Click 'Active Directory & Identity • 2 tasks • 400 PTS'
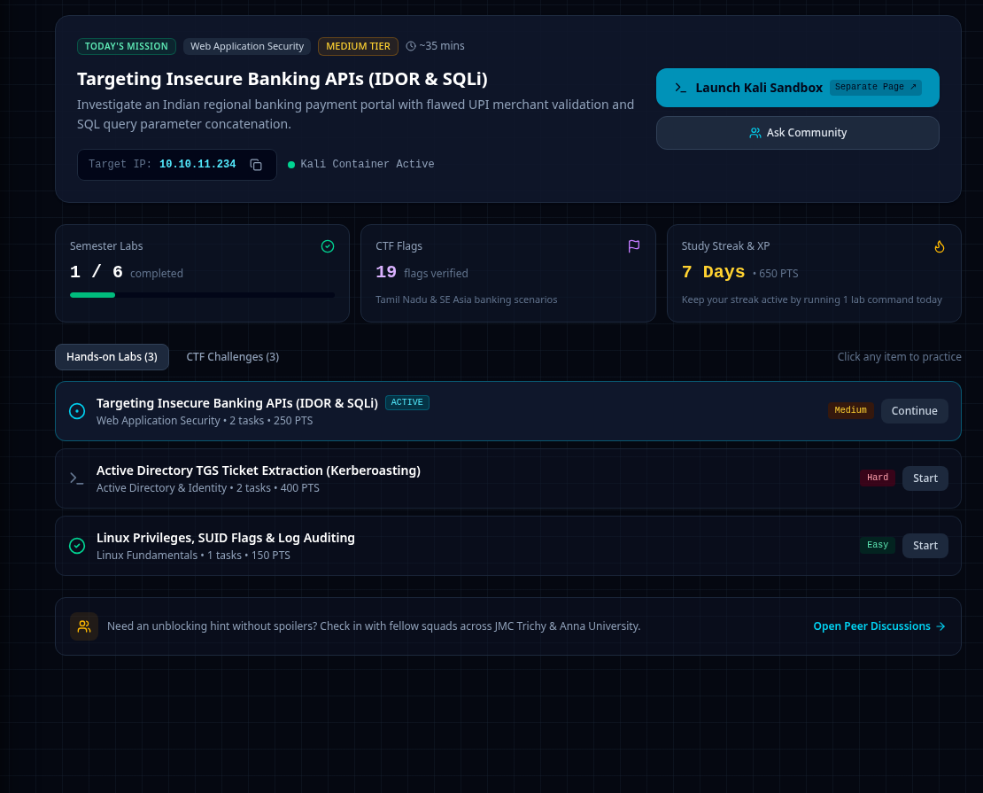This screenshot has width=983, height=793. tap(208, 488)
